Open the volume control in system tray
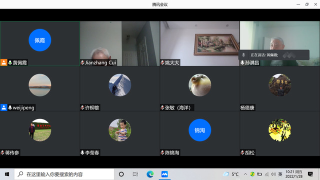Viewport: 320px width, 180px height. click(x=273, y=174)
